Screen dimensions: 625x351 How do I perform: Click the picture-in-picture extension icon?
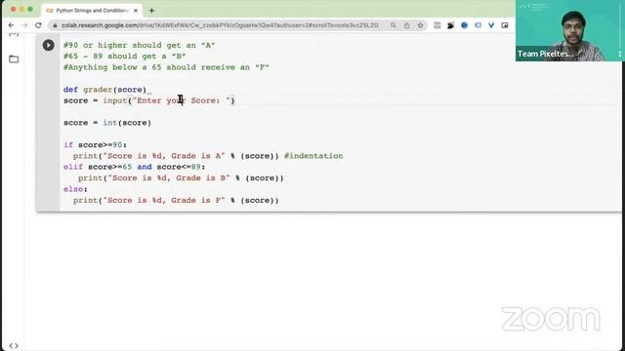coord(505,25)
